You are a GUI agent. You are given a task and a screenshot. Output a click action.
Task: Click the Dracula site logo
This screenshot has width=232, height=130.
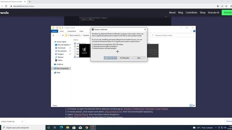(4, 13)
